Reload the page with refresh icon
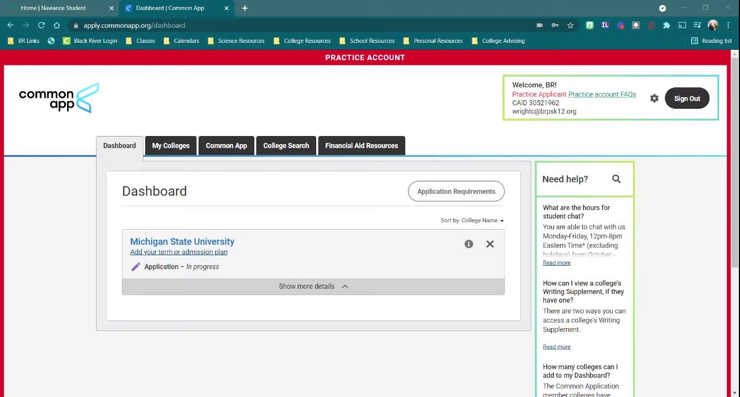Screen dimensions: 740x397 point(41,25)
